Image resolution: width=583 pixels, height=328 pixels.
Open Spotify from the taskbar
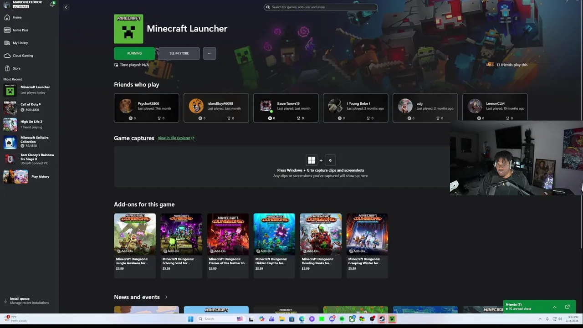tap(342, 319)
